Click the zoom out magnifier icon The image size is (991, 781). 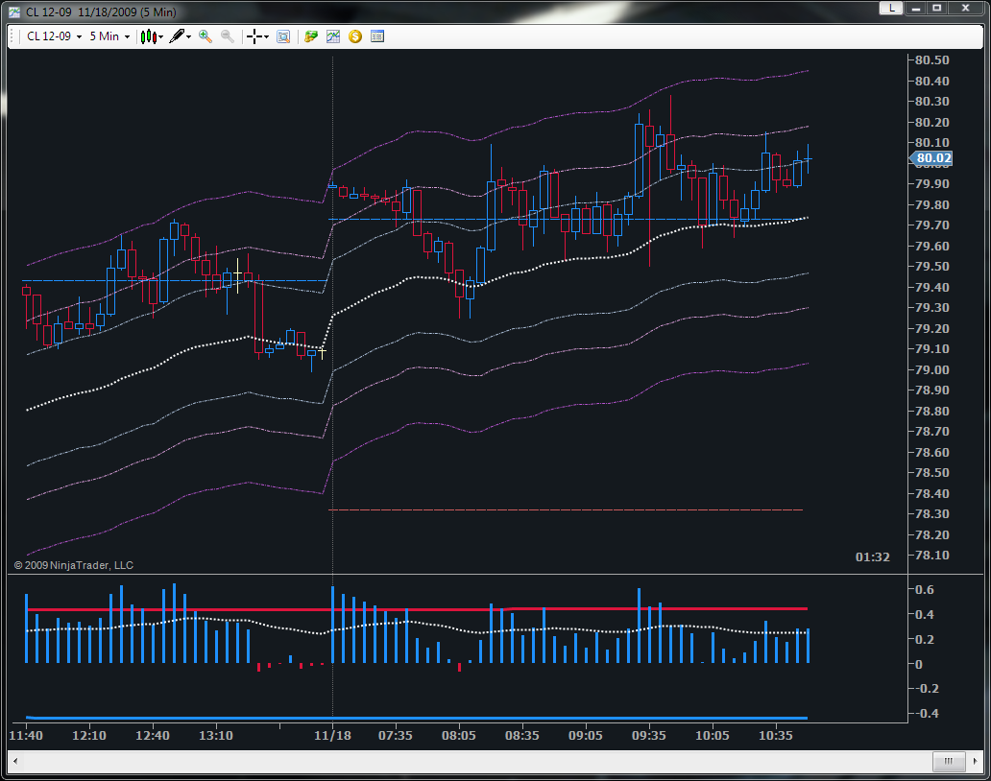tap(228, 36)
